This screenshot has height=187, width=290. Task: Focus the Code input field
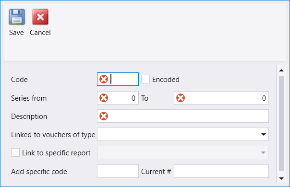tap(118, 79)
